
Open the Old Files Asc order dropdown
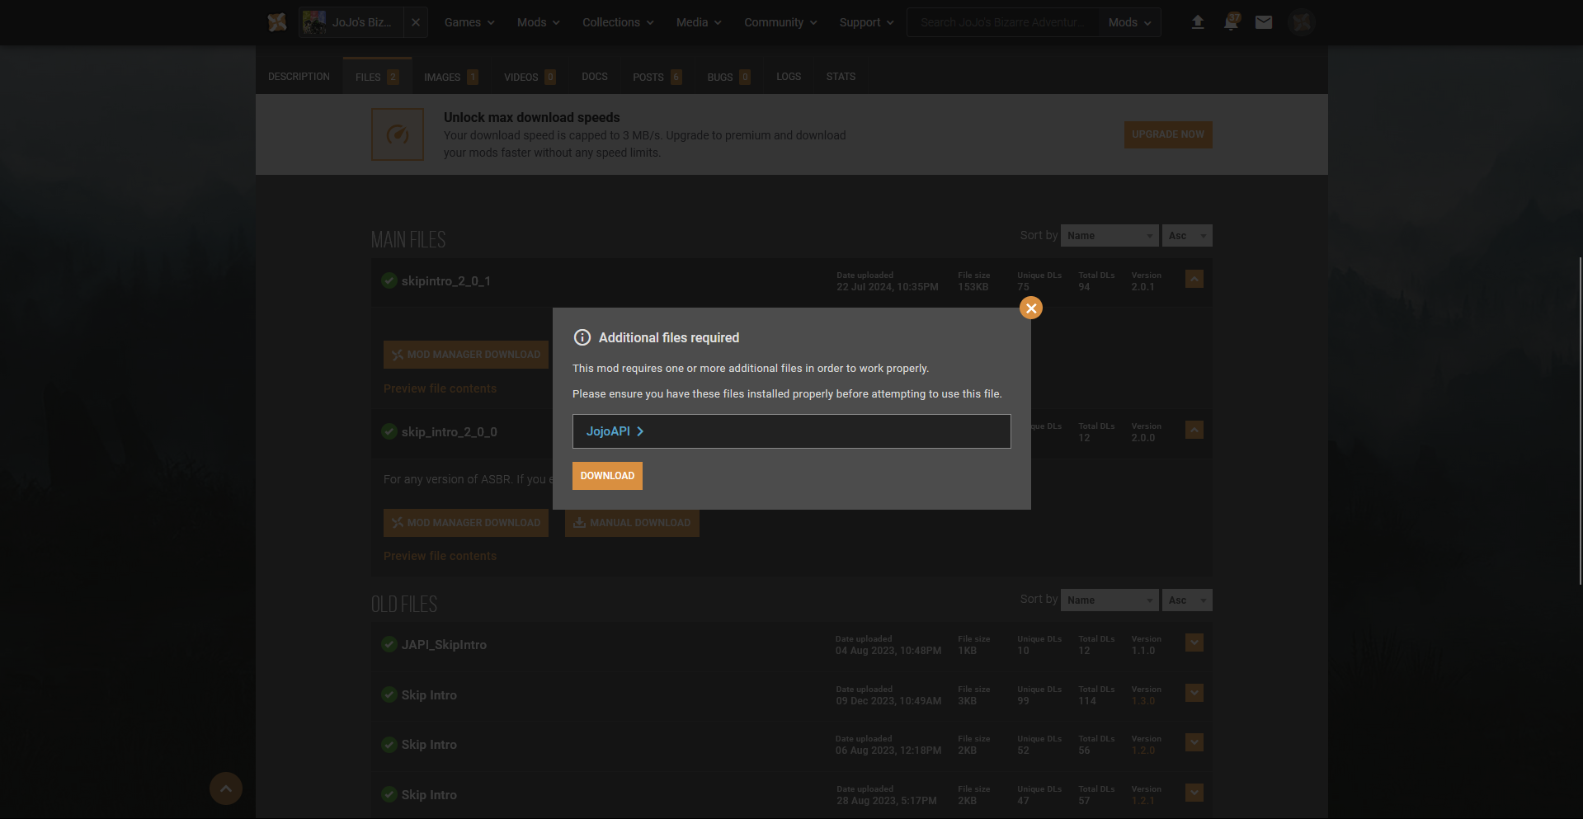[x=1187, y=600]
